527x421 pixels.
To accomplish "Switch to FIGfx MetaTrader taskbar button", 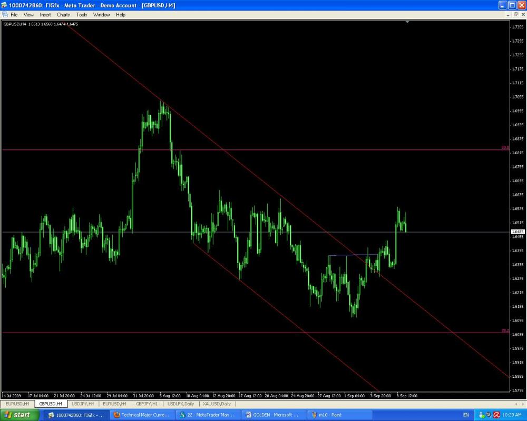I will pos(76,415).
